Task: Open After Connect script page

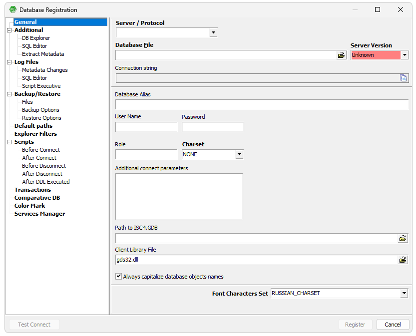Action: pyautogui.click(x=39, y=158)
